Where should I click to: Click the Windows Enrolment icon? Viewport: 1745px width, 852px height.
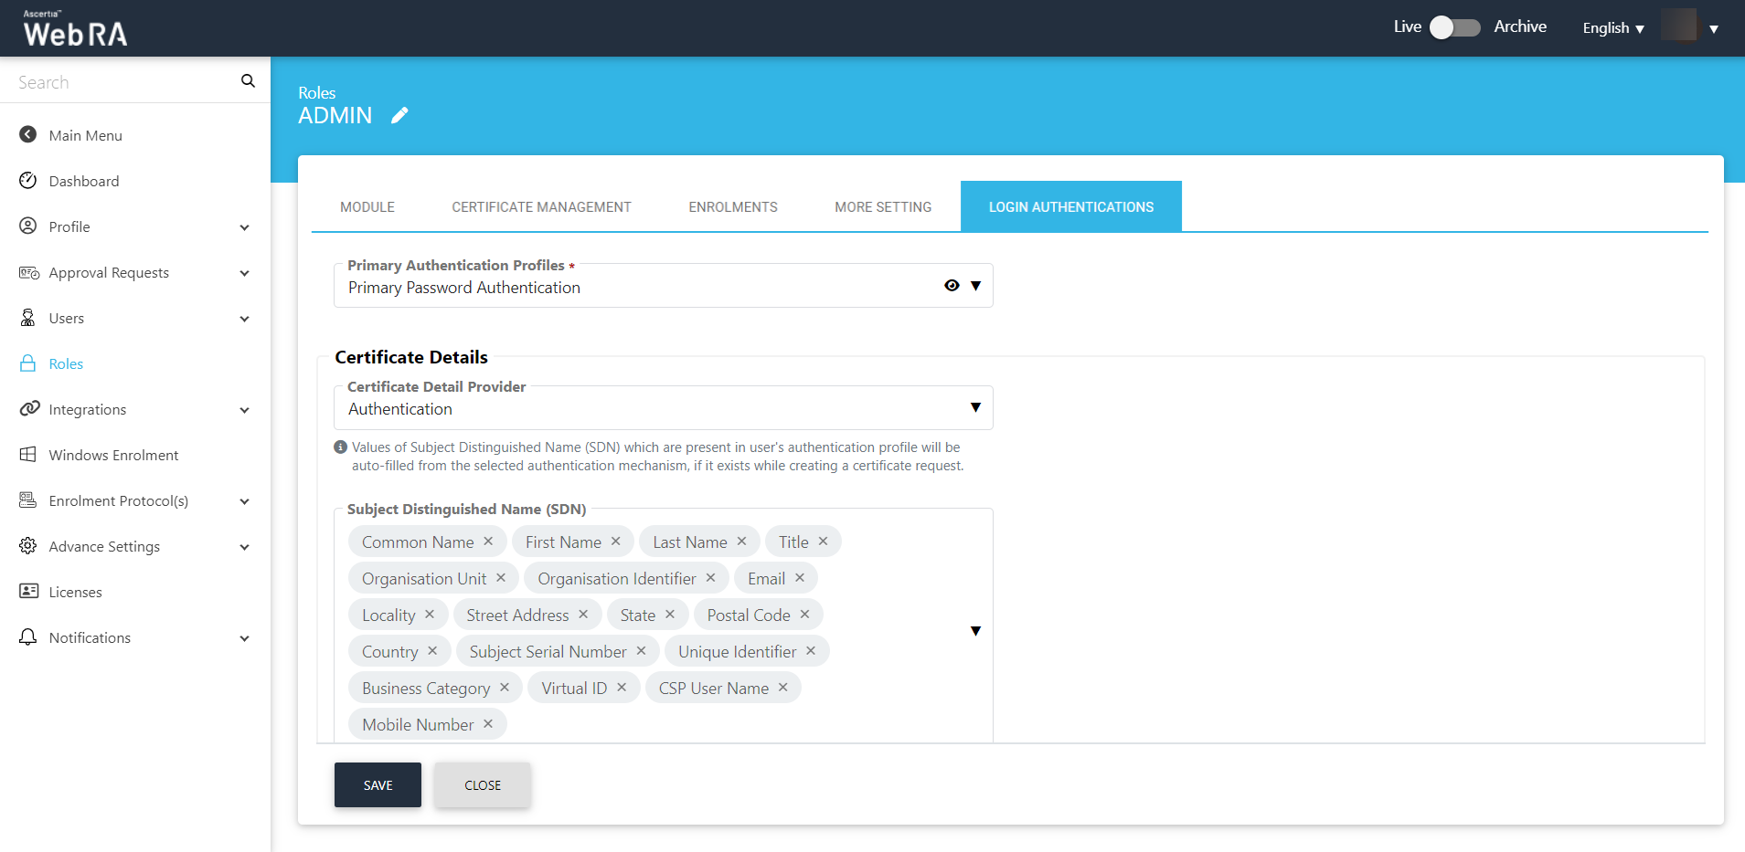[28, 454]
